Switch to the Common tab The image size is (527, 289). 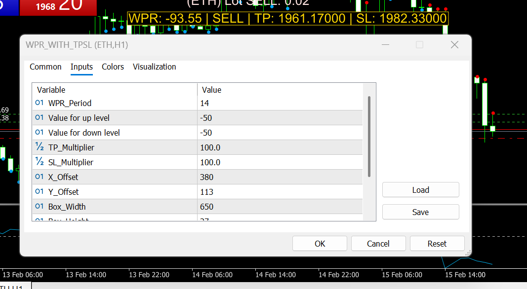point(45,67)
